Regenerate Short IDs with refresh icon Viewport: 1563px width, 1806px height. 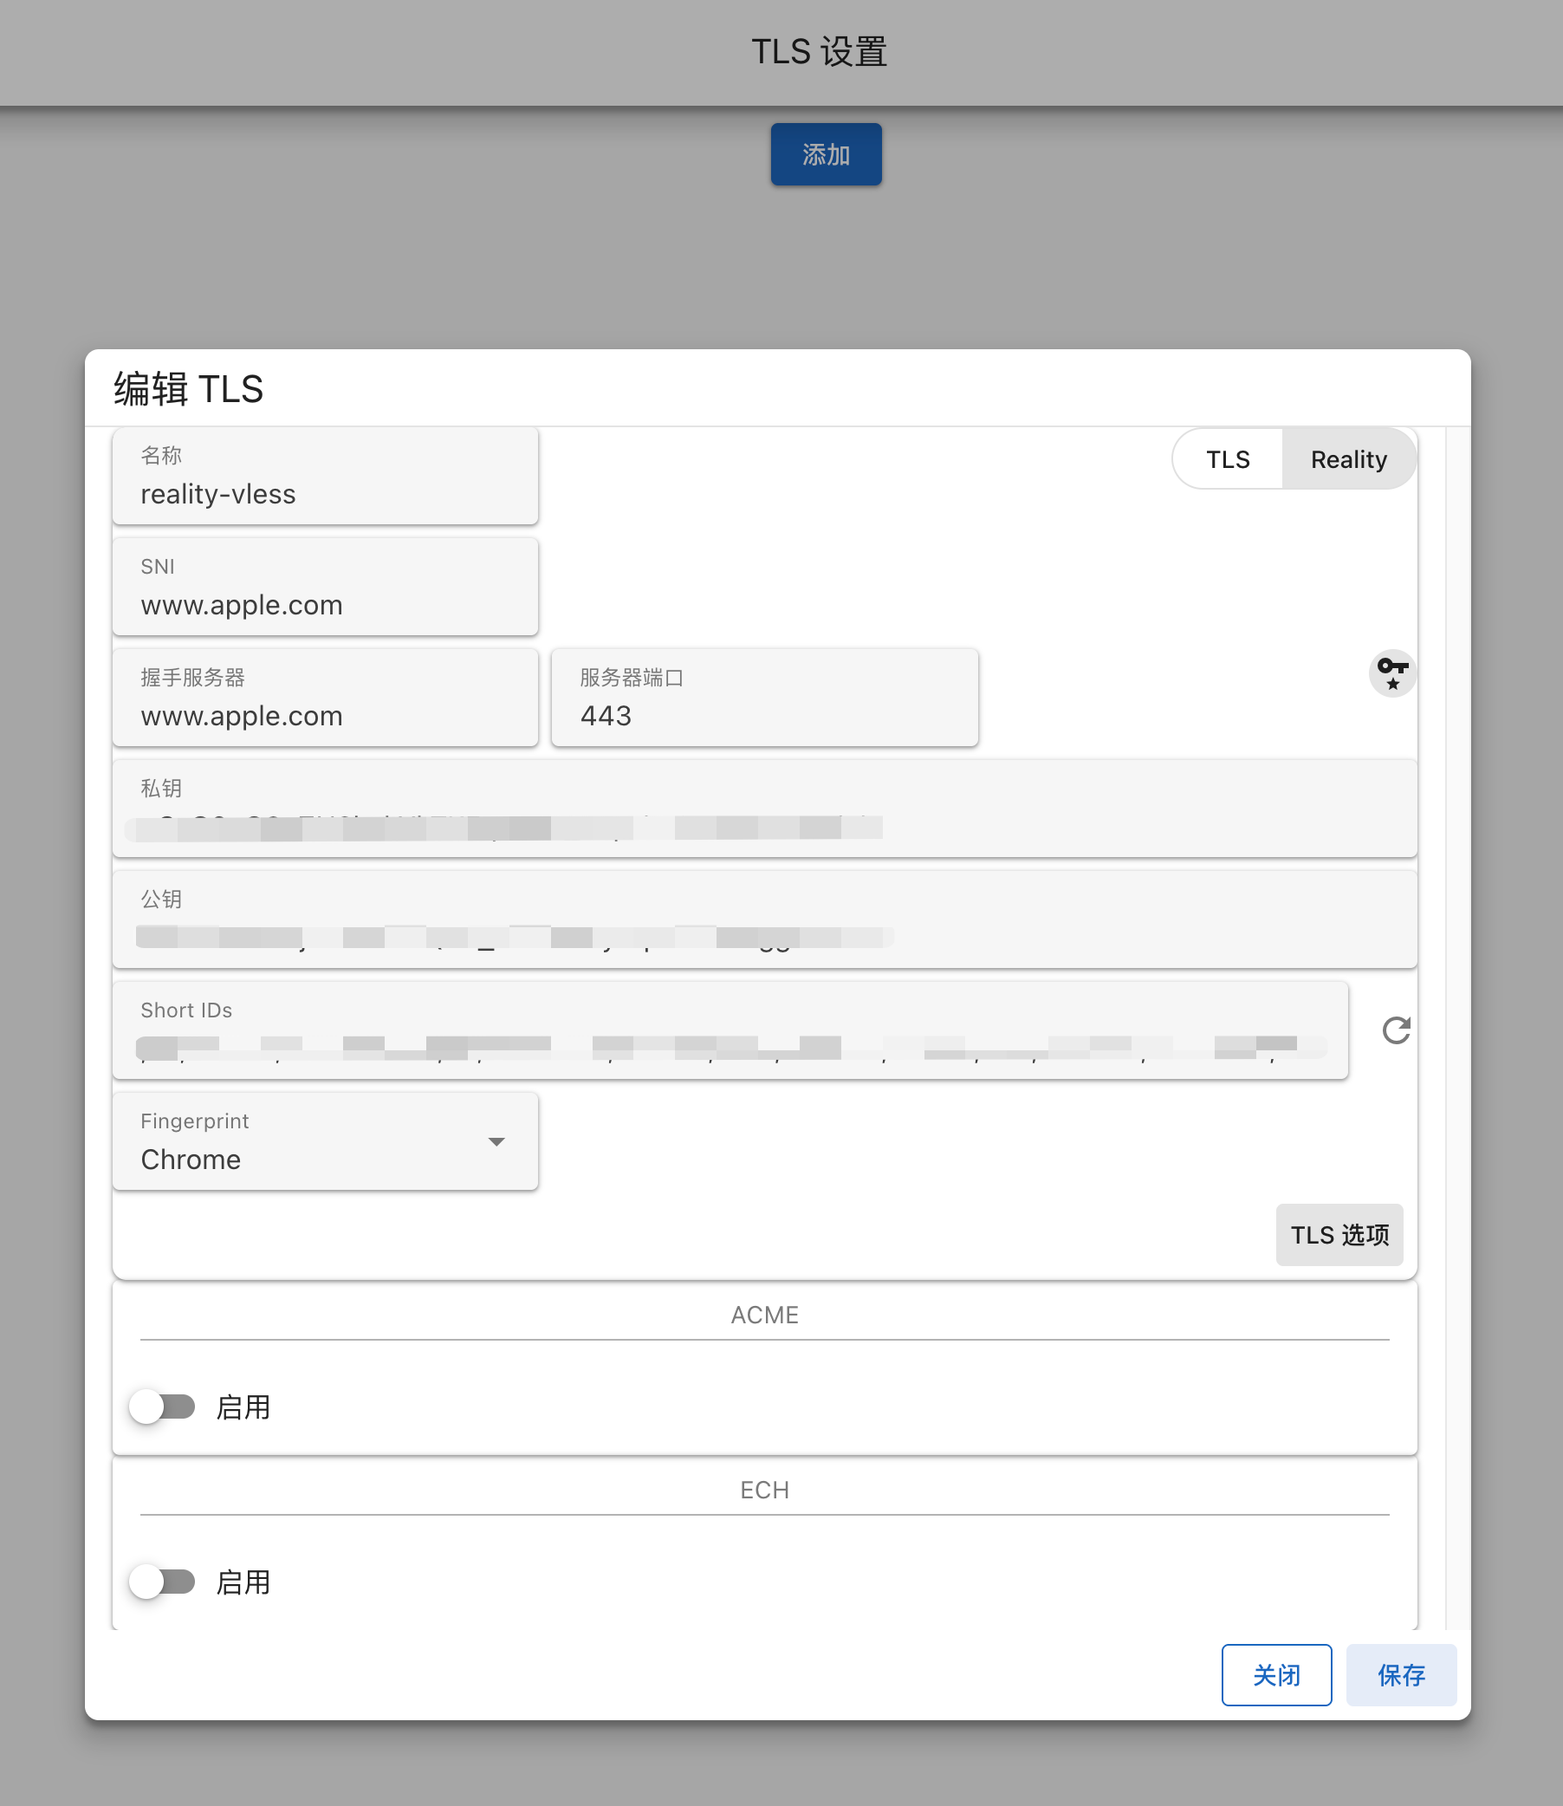coord(1396,1030)
